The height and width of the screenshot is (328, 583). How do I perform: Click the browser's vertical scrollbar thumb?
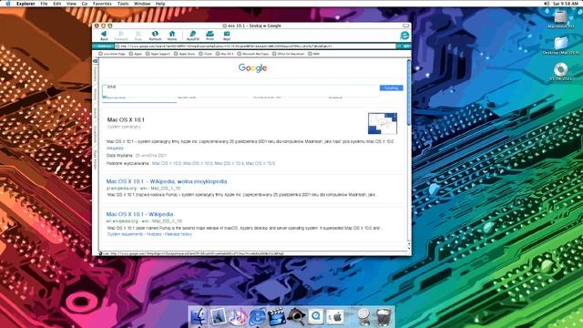click(x=409, y=92)
